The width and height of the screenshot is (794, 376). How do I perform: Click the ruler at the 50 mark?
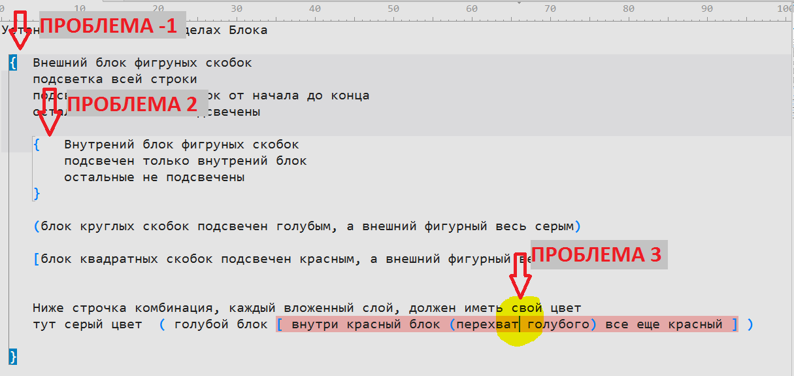(393, 9)
